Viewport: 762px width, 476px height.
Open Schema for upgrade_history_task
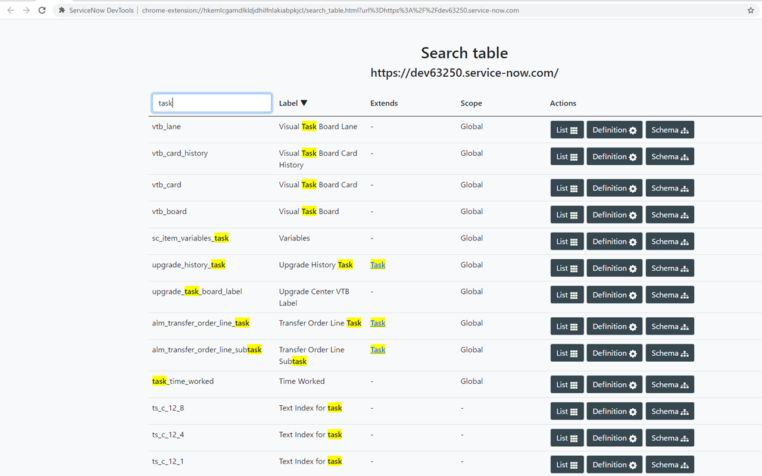(x=670, y=268)
